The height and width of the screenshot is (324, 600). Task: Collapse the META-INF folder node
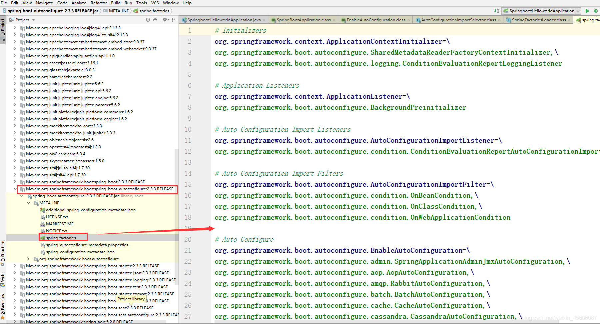click(x=29, y=203)
